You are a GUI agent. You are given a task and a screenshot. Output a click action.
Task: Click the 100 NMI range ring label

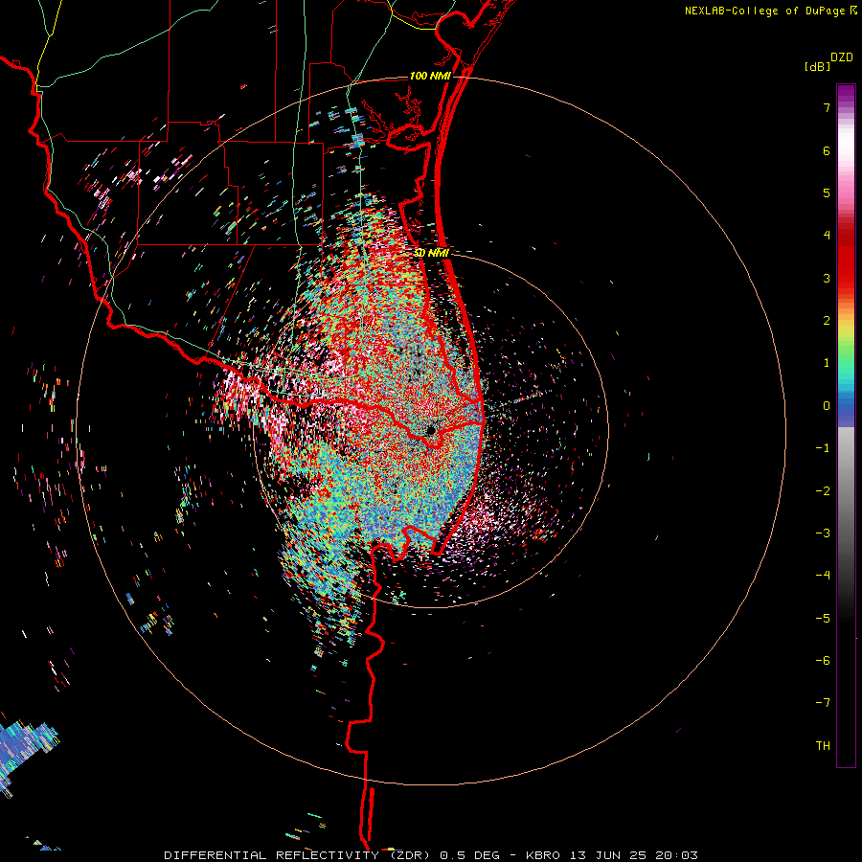point(430,76)
